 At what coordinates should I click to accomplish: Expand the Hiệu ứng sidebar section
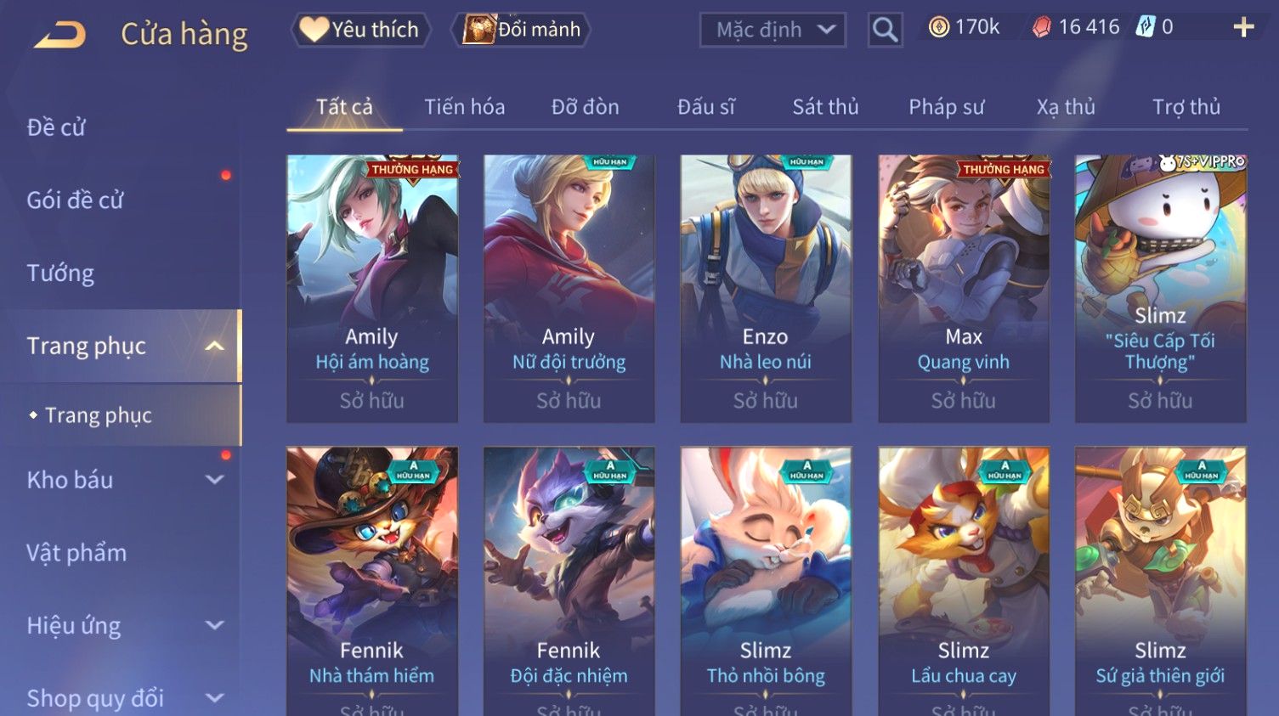215,626
